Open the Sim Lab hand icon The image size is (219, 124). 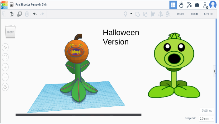181,5
